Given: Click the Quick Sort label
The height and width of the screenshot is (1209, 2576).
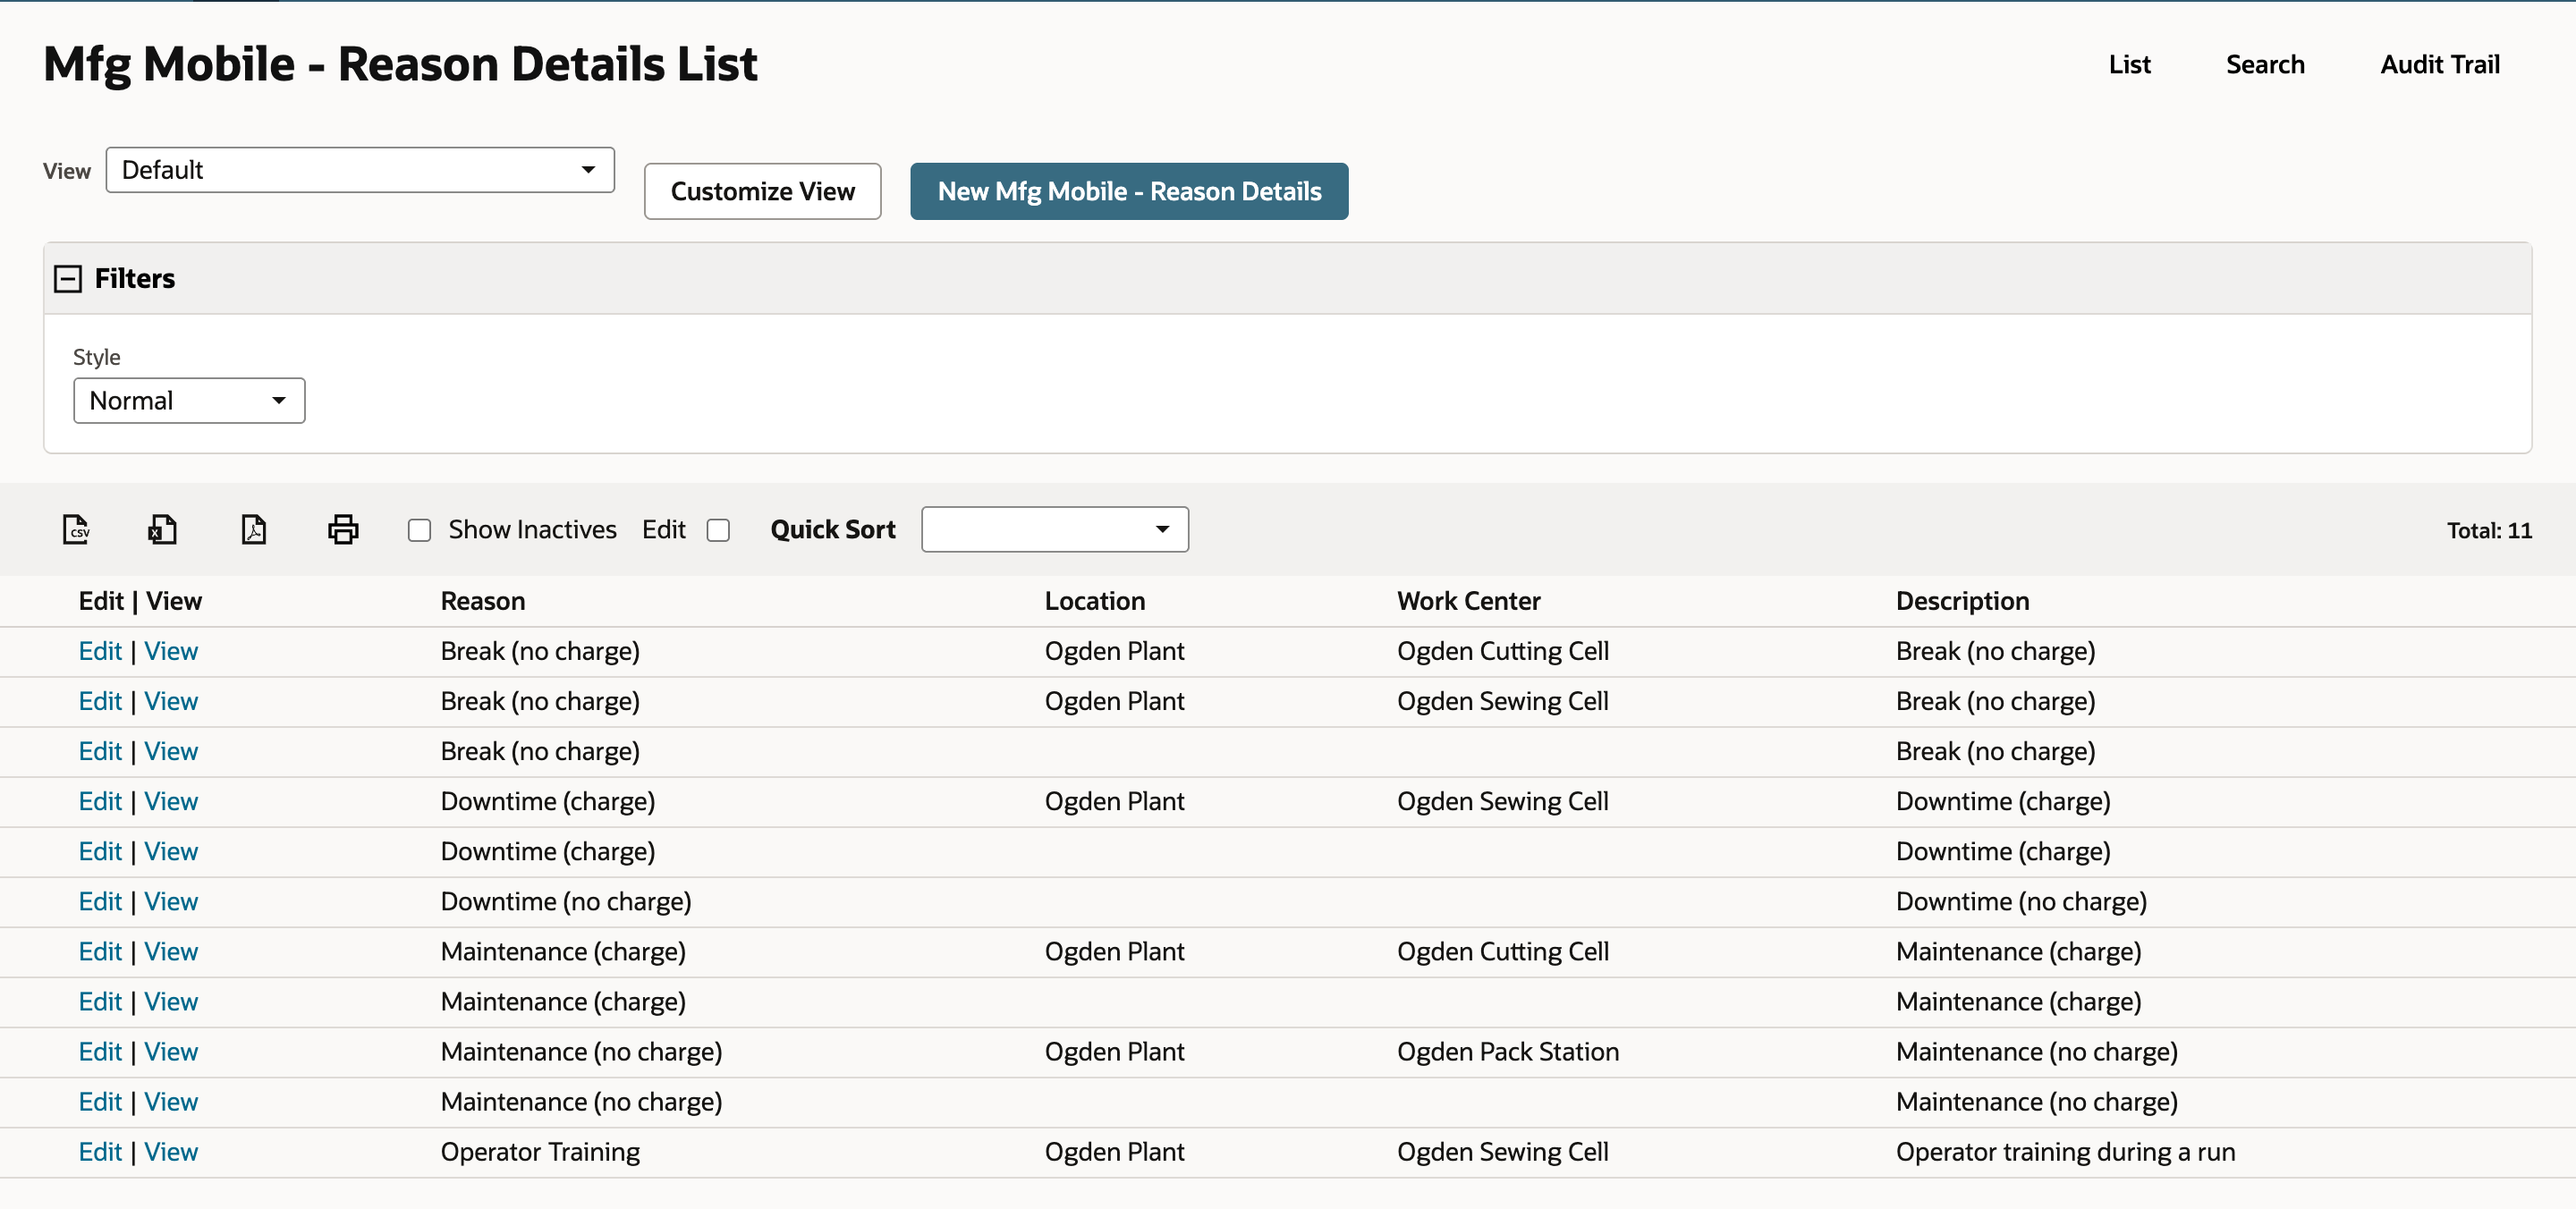Looking at the screenshot, I should [x=833, y=529].
